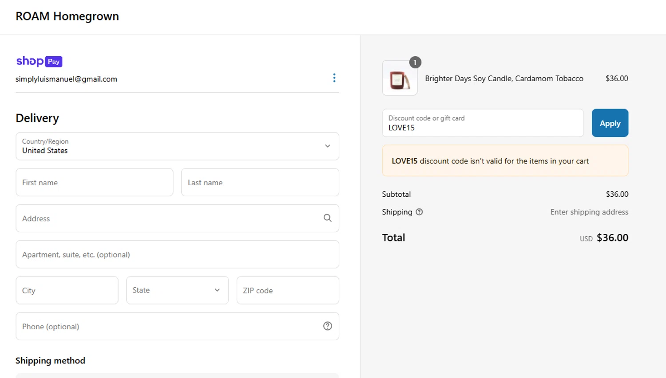Screen dimensions: 666x378
Task: Click the Subtotal label
Action: coord(396,194)
